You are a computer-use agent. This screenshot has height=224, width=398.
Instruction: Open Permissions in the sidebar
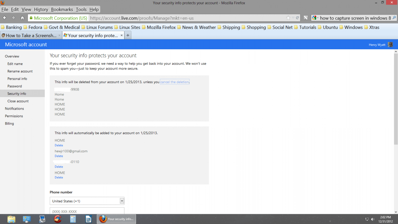coord(14,116)
